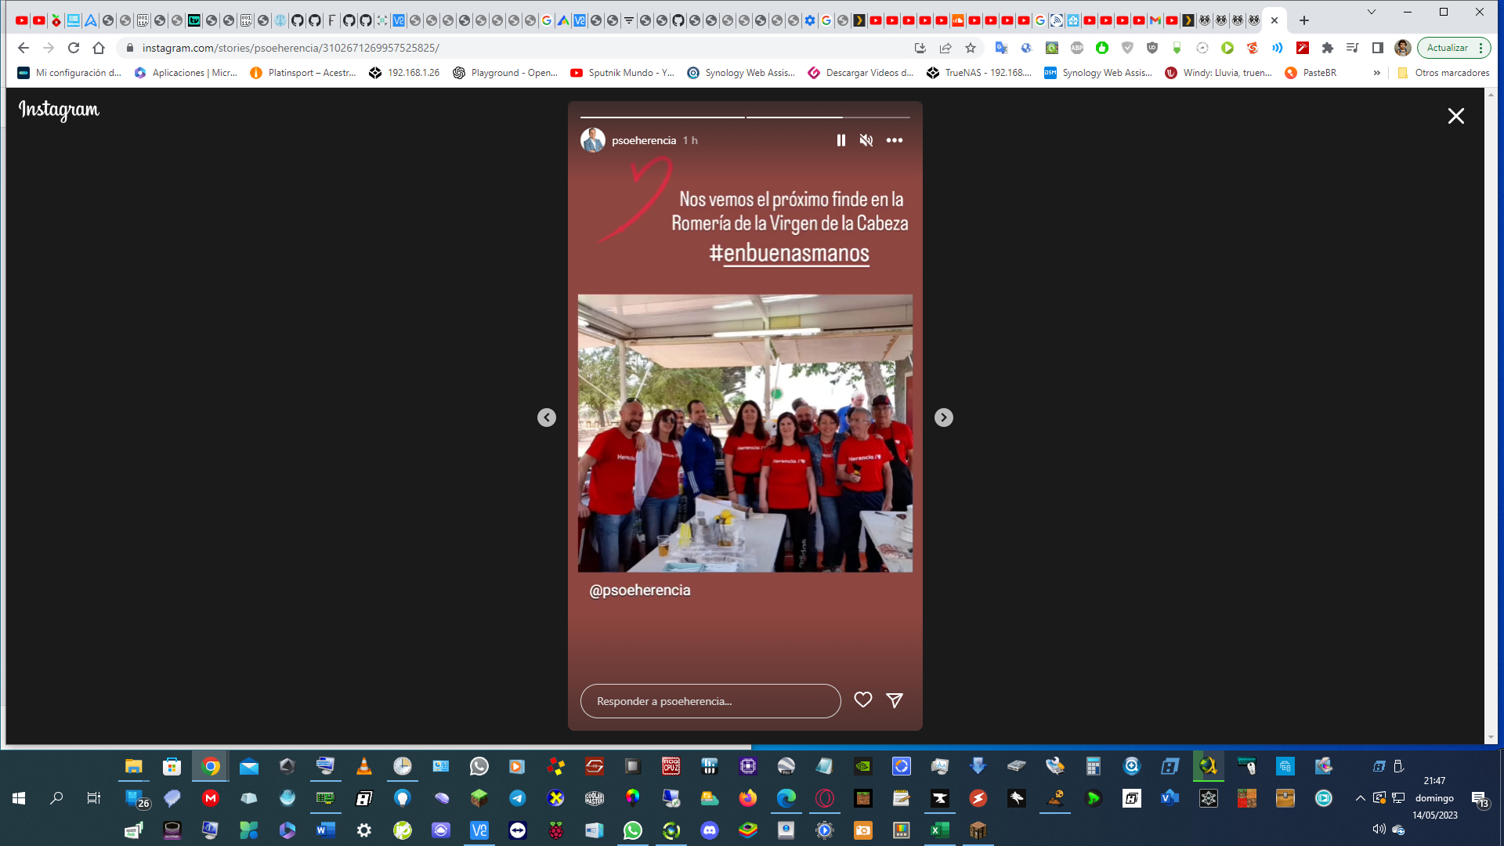Bookmark this page with star icon

(971, 48)
